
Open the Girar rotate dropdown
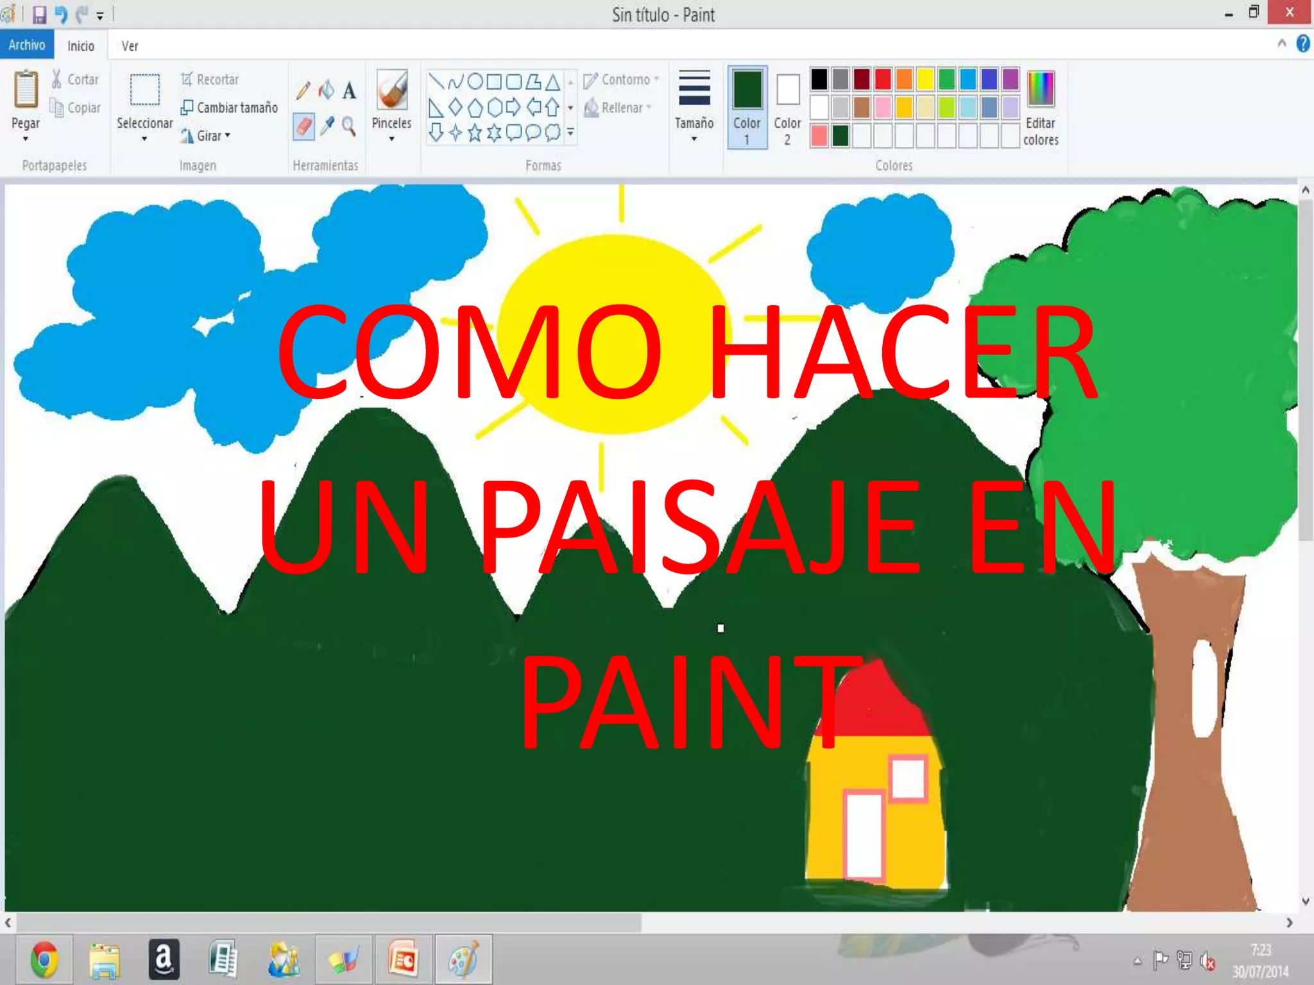point(213,136)
